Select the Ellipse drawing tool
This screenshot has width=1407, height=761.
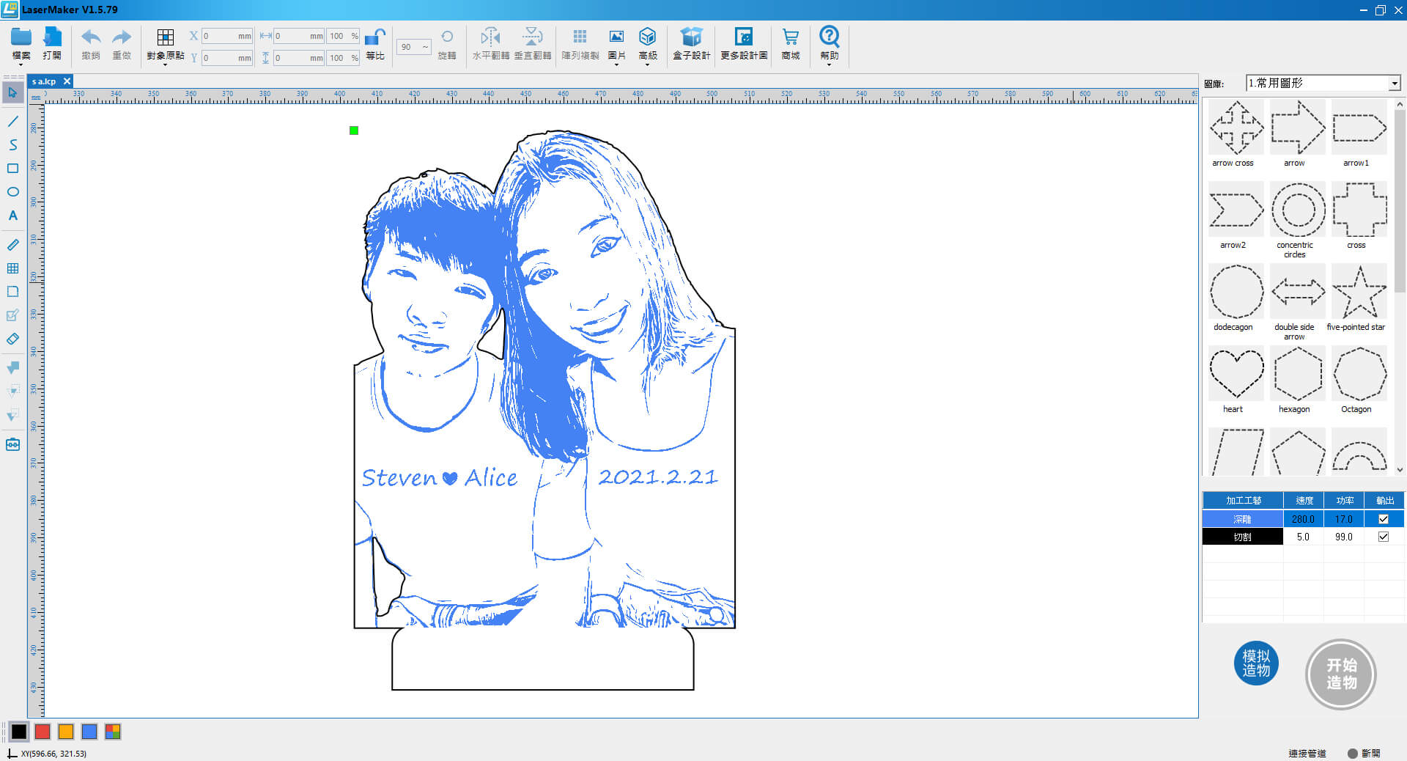coord(12,192)
